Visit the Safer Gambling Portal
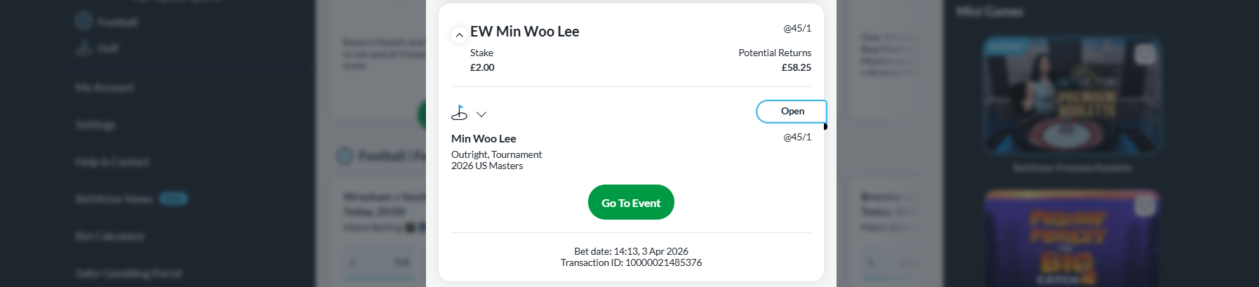This screenshot has height=287, width=1259. (x=128, y=273)
